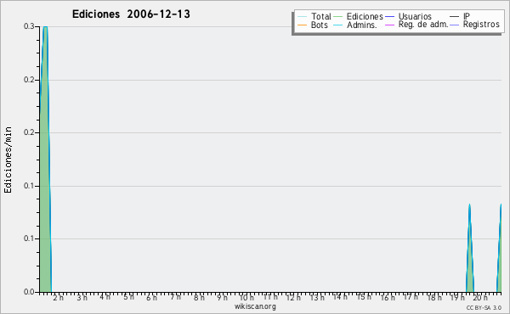Click the '10 h' x-axis label
This screenshot has height=314, width=510.
click(246, 298)
